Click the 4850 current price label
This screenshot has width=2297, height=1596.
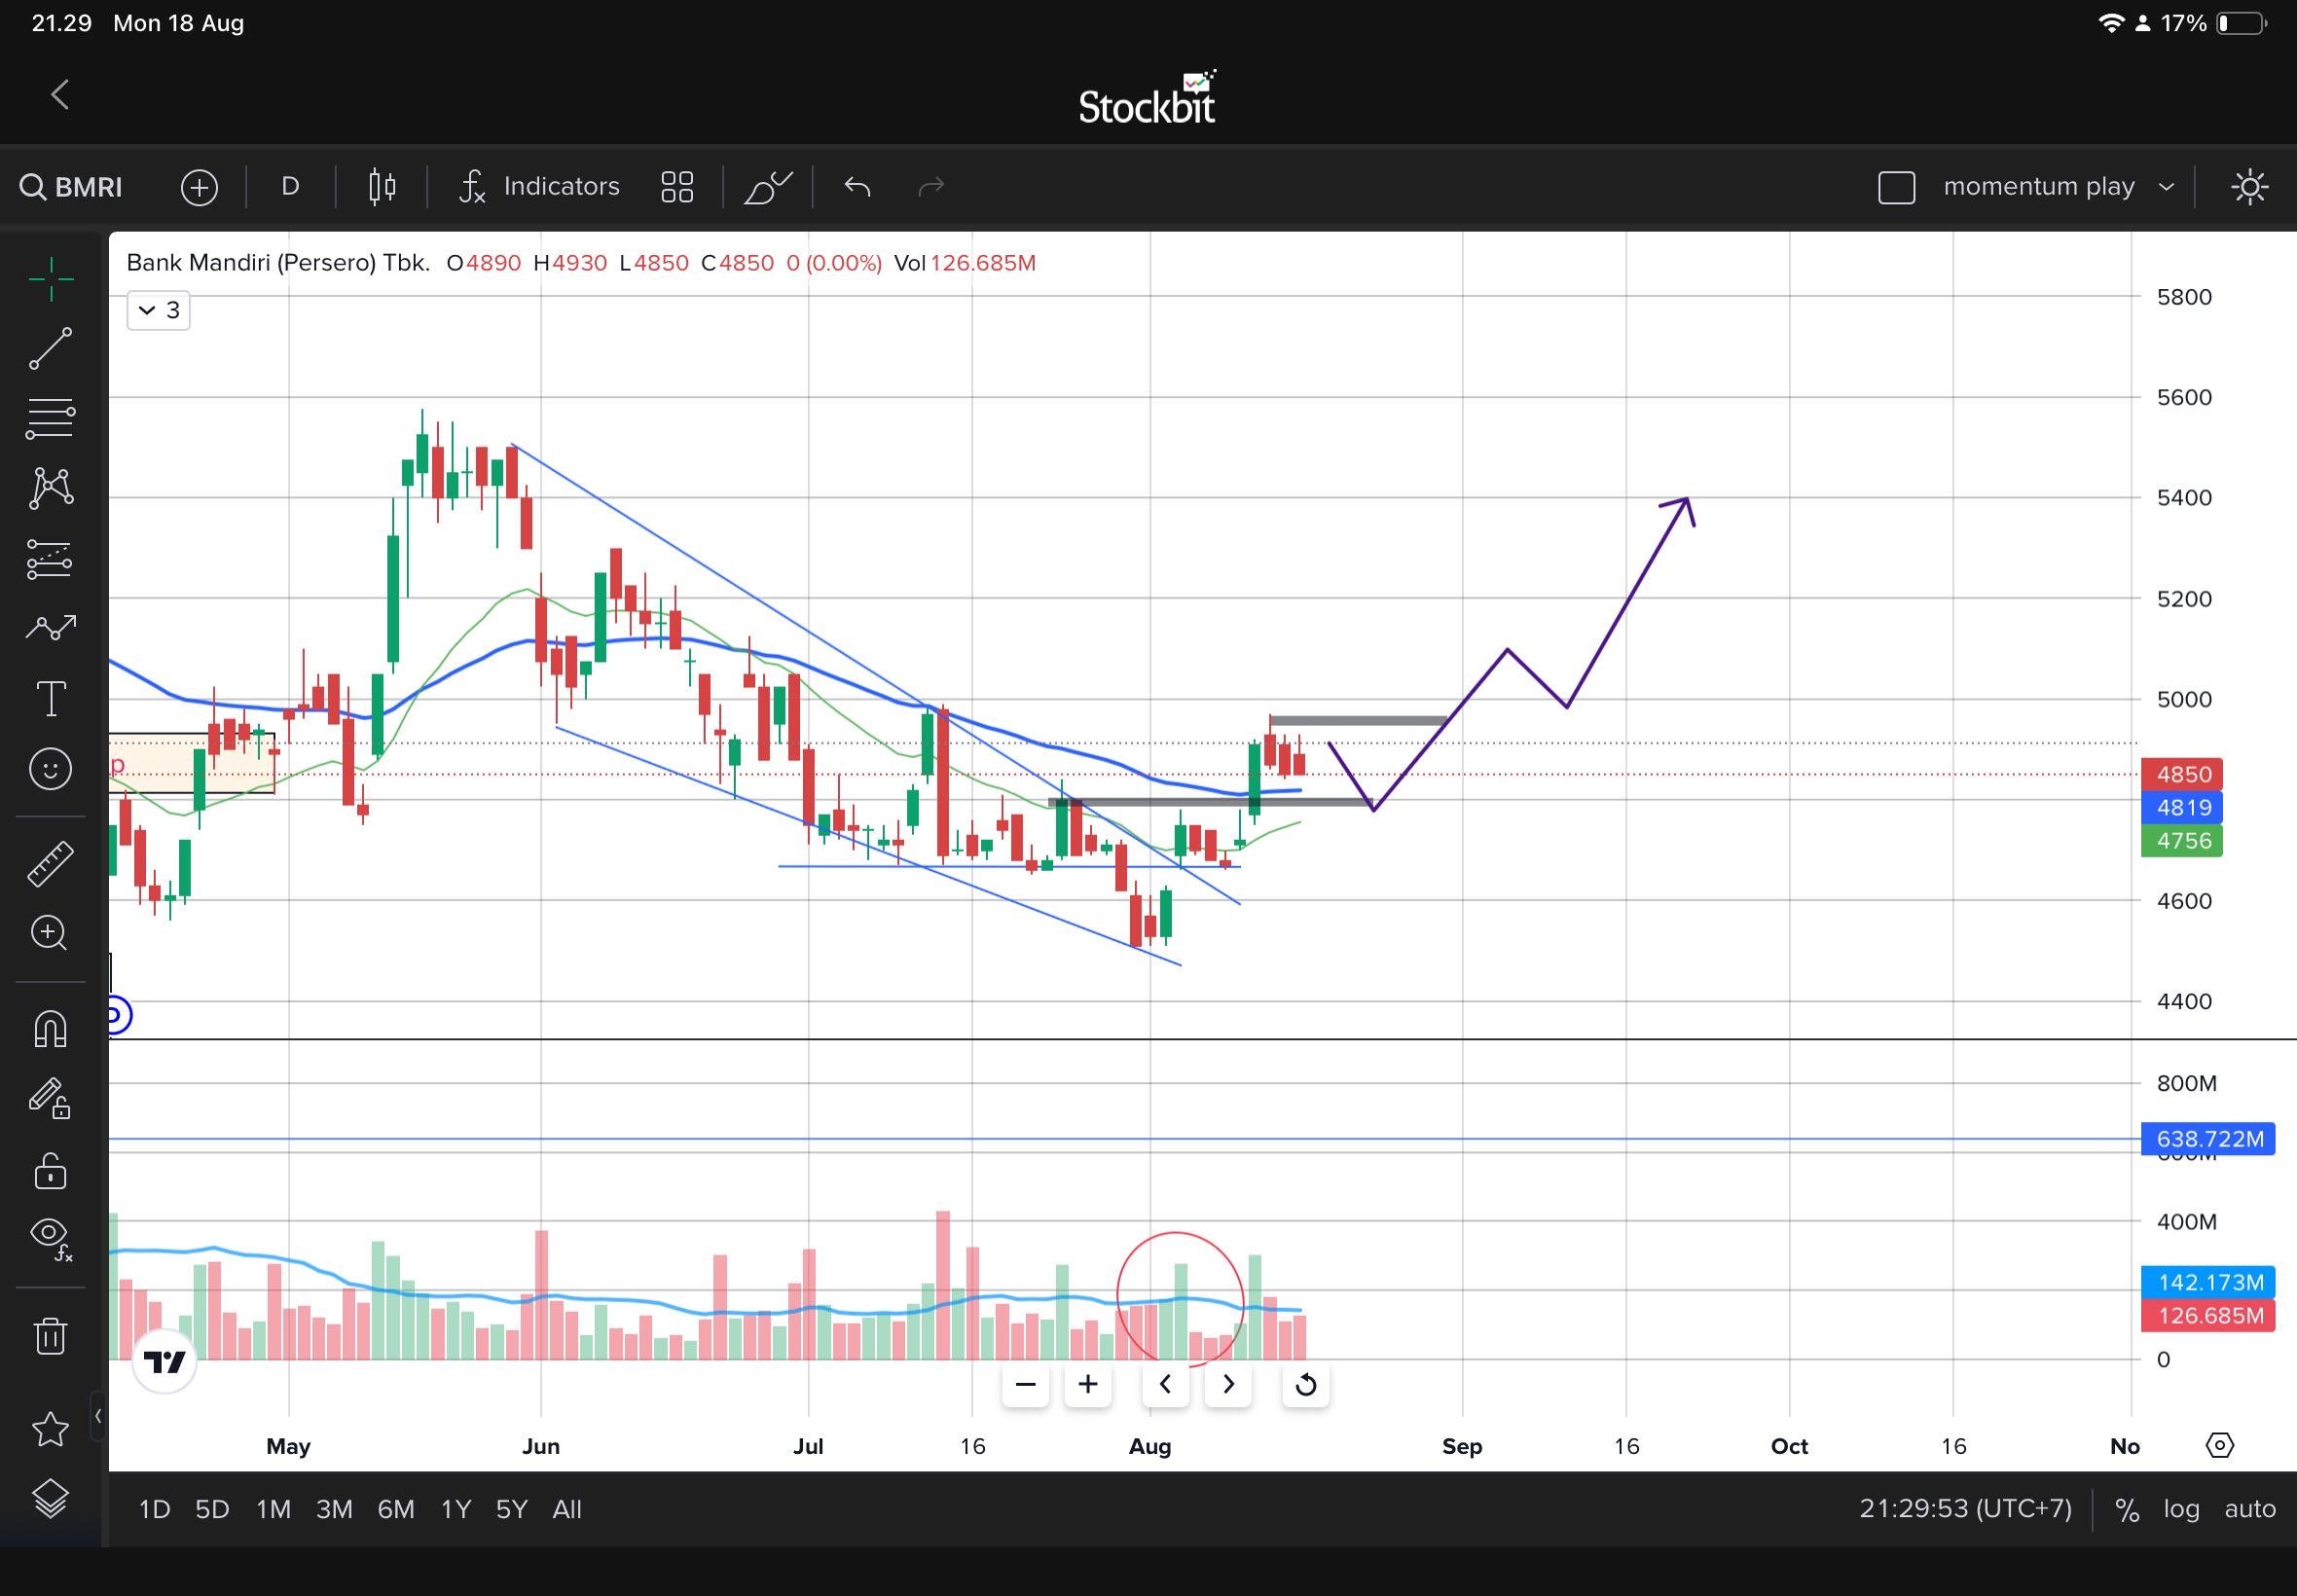pos(2182,774)
